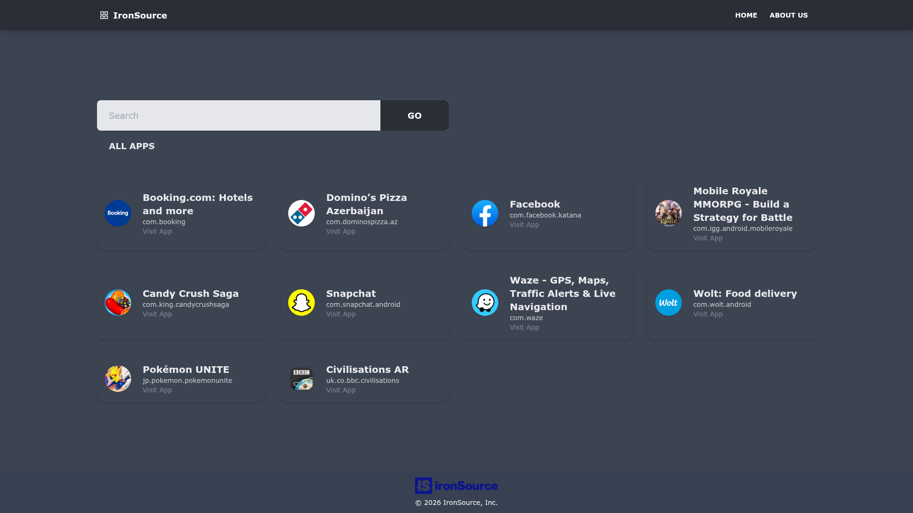This screenshot has width=913, height=513.
Task: Click Visit App under Wolt: Food delivery
Action: click(x=708, y=314)
